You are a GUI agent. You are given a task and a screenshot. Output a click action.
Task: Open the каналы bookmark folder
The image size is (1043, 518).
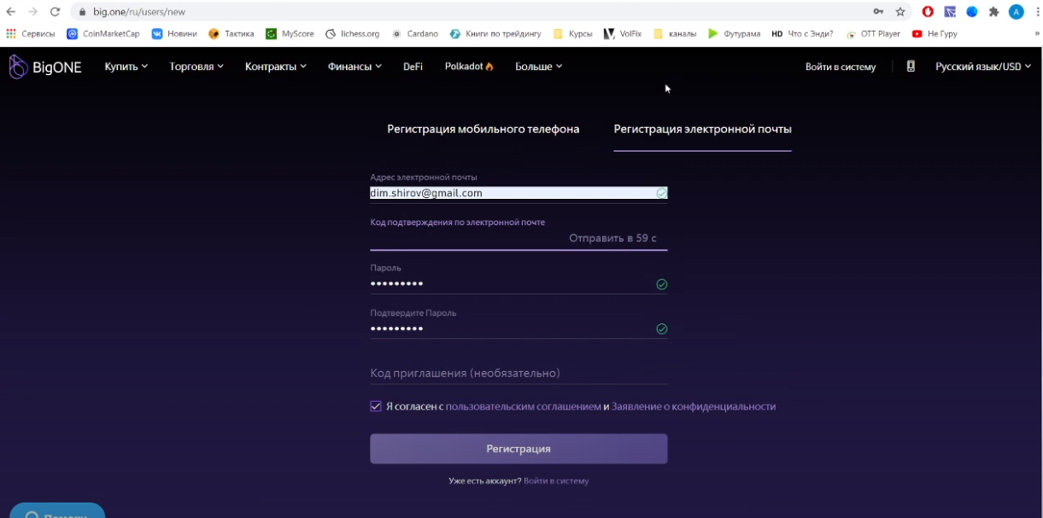[x=675, y=34]
